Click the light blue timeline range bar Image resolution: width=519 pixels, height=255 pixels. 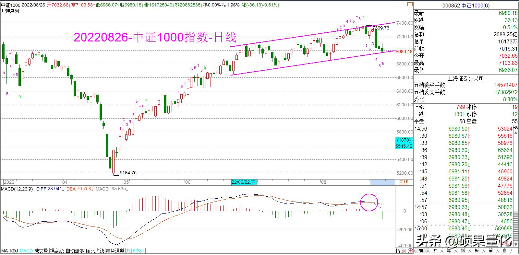point(382,182)
